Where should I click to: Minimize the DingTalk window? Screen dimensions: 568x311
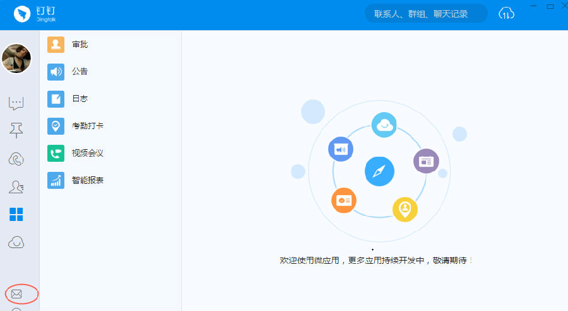coord(533,6)
